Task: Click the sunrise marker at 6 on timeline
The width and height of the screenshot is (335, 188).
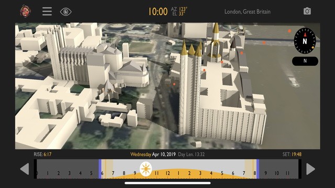Action: [100, 169]
